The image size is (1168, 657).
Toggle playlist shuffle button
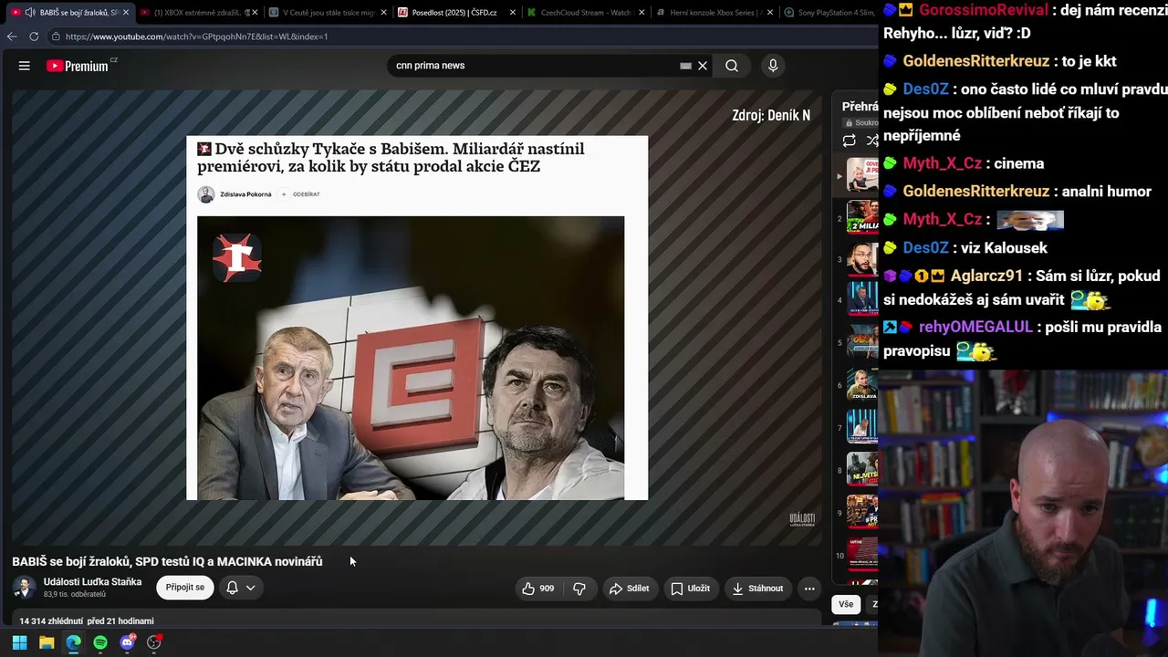click(x=871, y=141)
